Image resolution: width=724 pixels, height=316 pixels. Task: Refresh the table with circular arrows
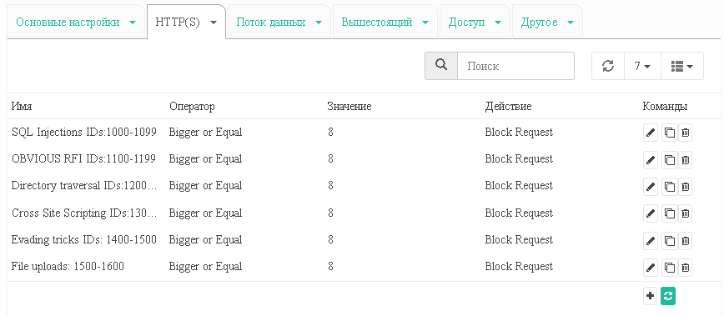click(608, 66)
